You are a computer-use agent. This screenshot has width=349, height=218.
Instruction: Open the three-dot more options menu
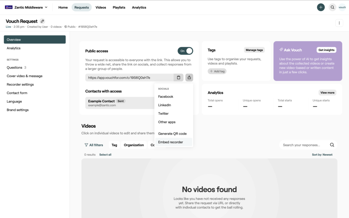pos(339,23)
